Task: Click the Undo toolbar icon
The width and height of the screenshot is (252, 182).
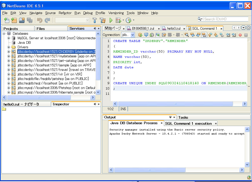Action: [x=40, y=20]
